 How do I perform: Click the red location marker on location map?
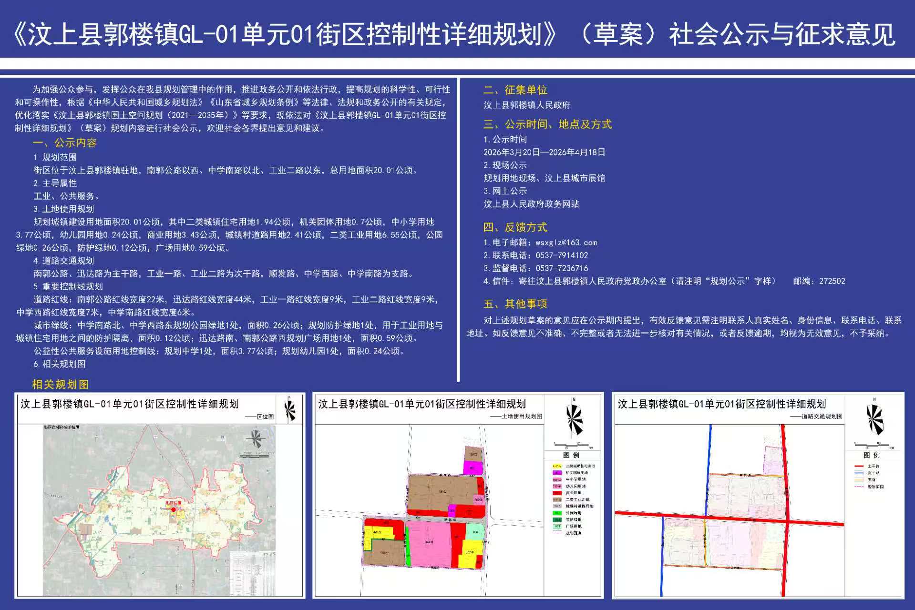coord(174,509)
